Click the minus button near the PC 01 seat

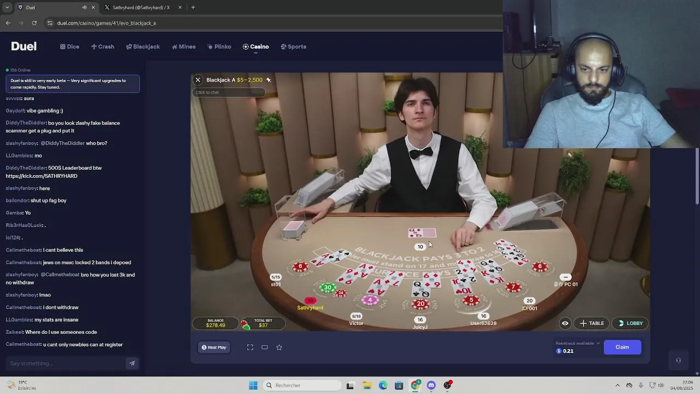pyautogui.click(x=565, y=277)
